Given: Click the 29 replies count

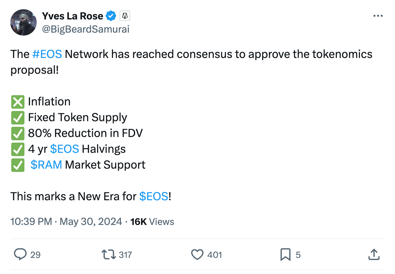Looking at the screenshot, I should pyautogui.click(x=35, y=255).
